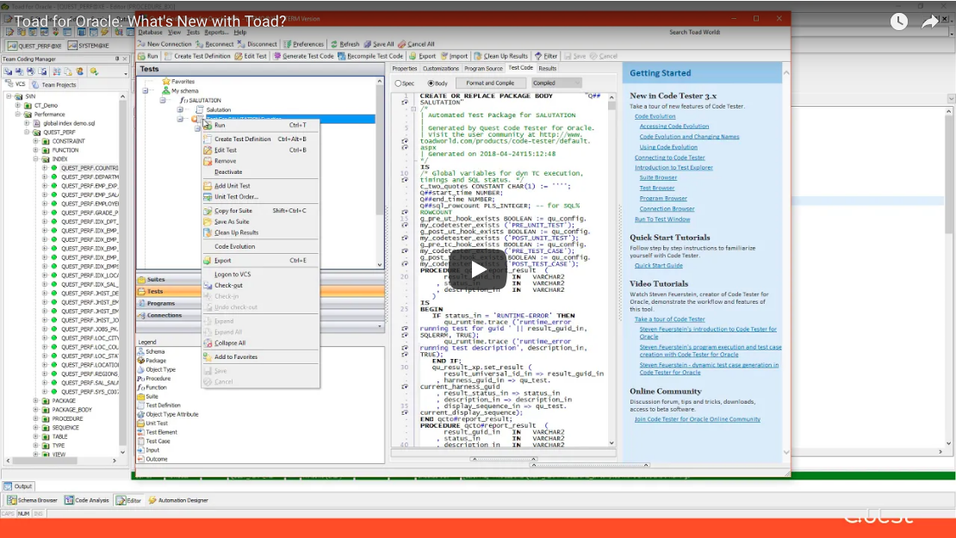Select the Spec radio button

pyautogui.click(x=399, y=82)
